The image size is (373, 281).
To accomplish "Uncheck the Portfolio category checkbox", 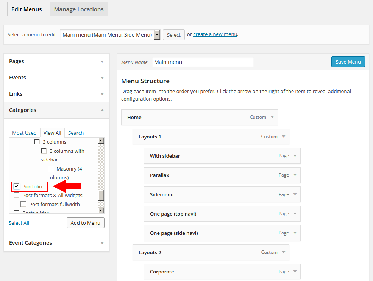I will 17,186.
